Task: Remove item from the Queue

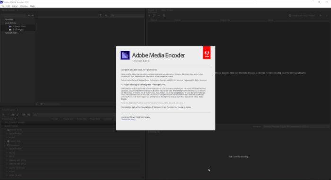Action: (x=159, y=16)
